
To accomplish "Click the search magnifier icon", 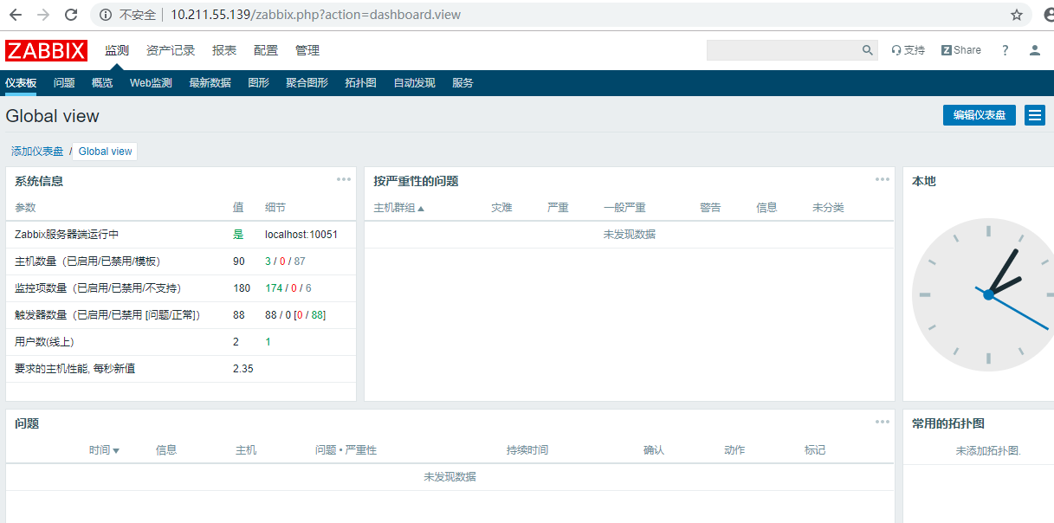I will click(x=868, y=50).
